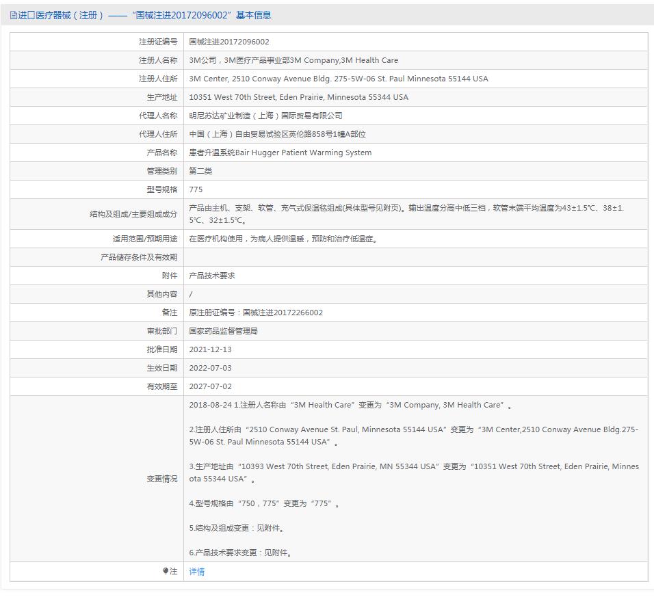Click the expiry date 2027-07-02

pyautogui.click(x=210, y=386)
